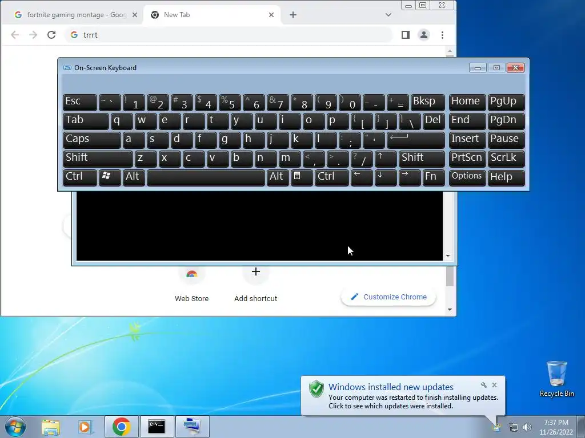
Task: Toggle Caps on the On-Screen Keyboard
Action: [92, 140]
